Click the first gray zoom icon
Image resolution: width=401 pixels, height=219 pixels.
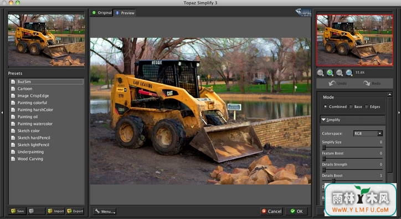(x=320, y=73)
